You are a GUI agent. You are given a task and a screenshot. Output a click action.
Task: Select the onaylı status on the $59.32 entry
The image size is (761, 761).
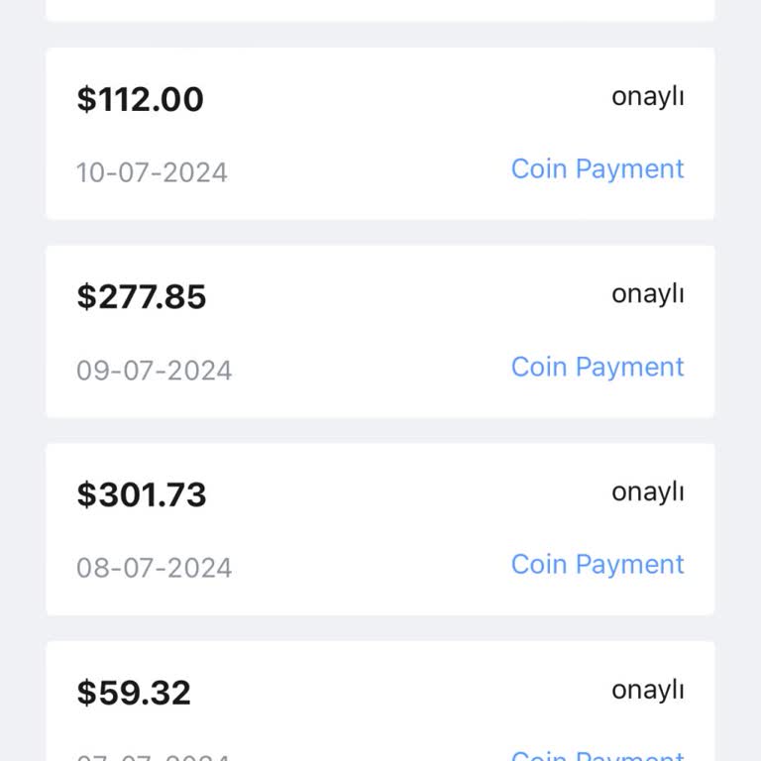(647, 690)
